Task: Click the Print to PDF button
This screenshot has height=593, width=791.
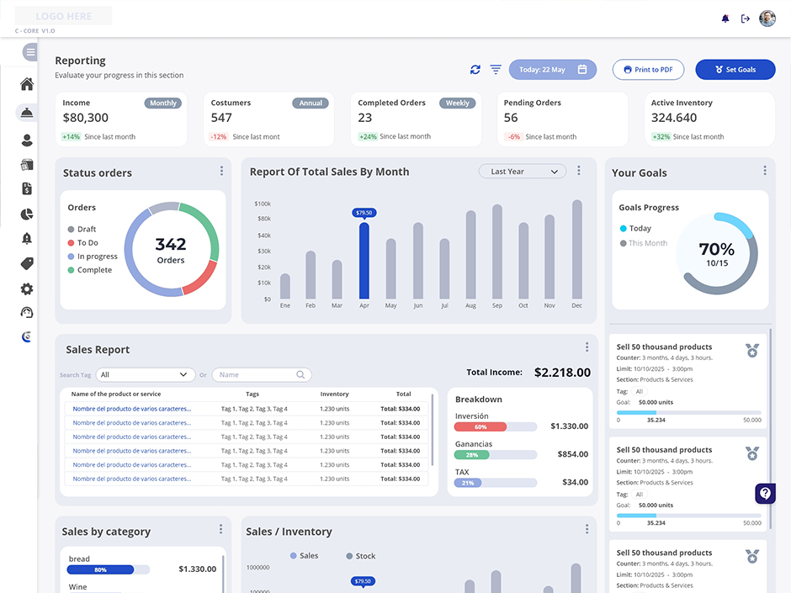Action: coord(647,70)
